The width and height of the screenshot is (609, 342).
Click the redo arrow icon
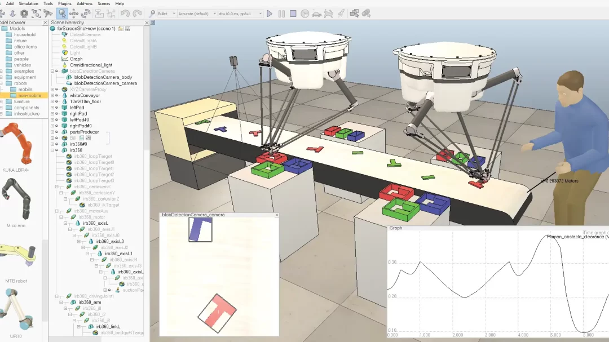tap(138, 14)
